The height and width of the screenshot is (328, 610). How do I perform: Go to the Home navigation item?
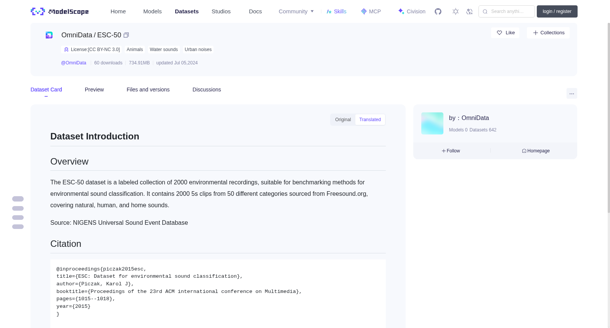(x=118, y=11)
